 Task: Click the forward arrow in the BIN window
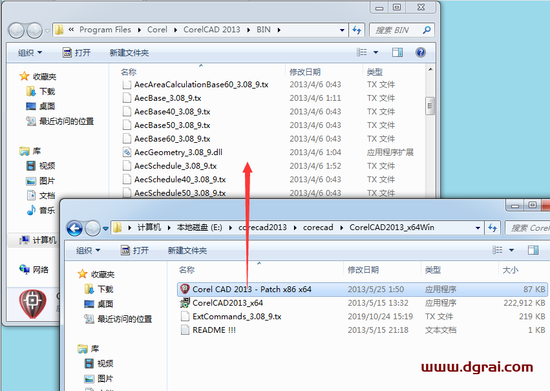[x=34, y=30]
